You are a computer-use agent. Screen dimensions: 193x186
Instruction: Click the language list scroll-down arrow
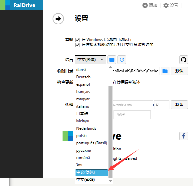coord(110,181)
